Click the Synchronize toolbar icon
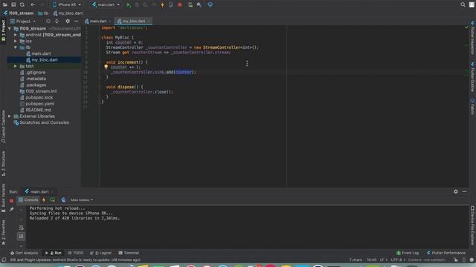 click(x=22, y=4)
